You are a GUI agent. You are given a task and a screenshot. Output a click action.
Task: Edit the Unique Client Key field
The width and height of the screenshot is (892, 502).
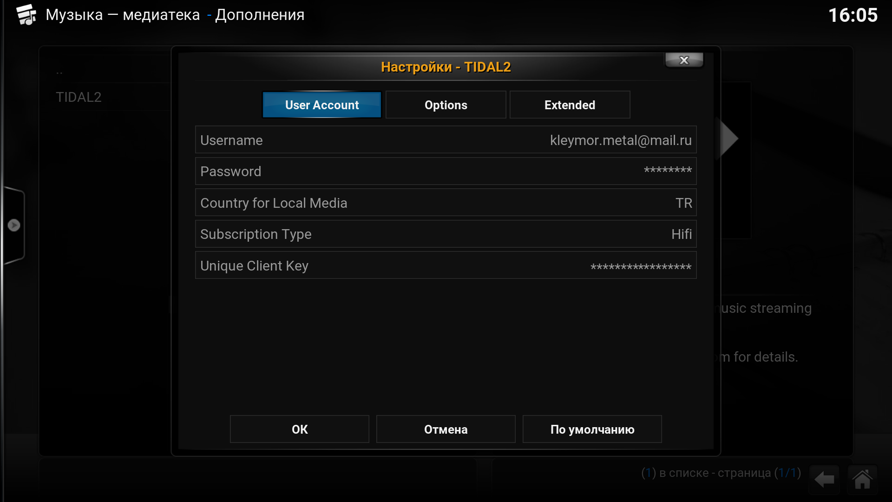(446, 265)
